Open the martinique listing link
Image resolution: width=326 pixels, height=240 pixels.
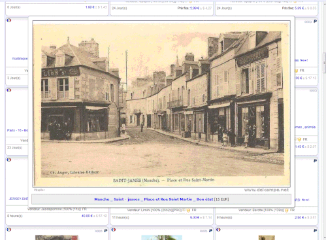(20, 58)
